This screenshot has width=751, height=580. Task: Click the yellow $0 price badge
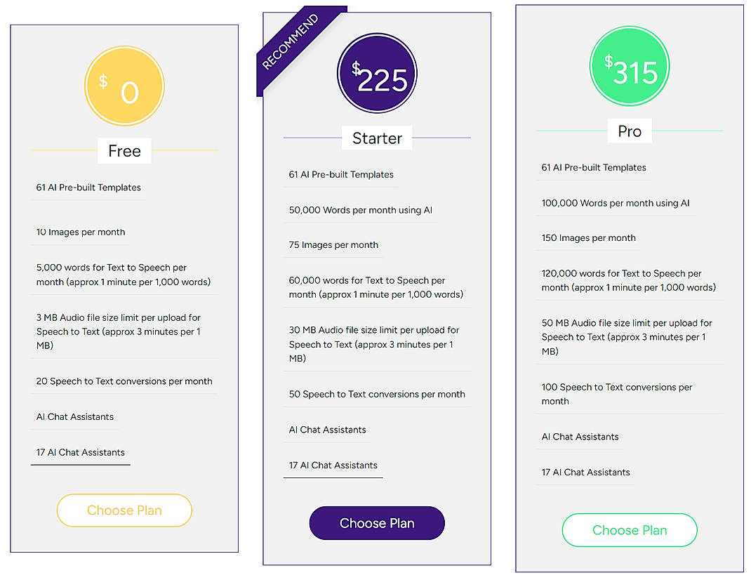click(124, 85)
